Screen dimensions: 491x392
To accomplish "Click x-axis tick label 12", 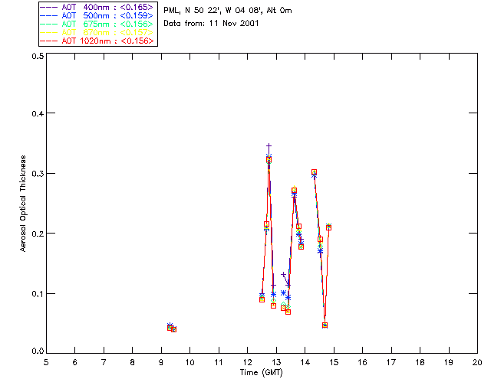I will point(247,363).
